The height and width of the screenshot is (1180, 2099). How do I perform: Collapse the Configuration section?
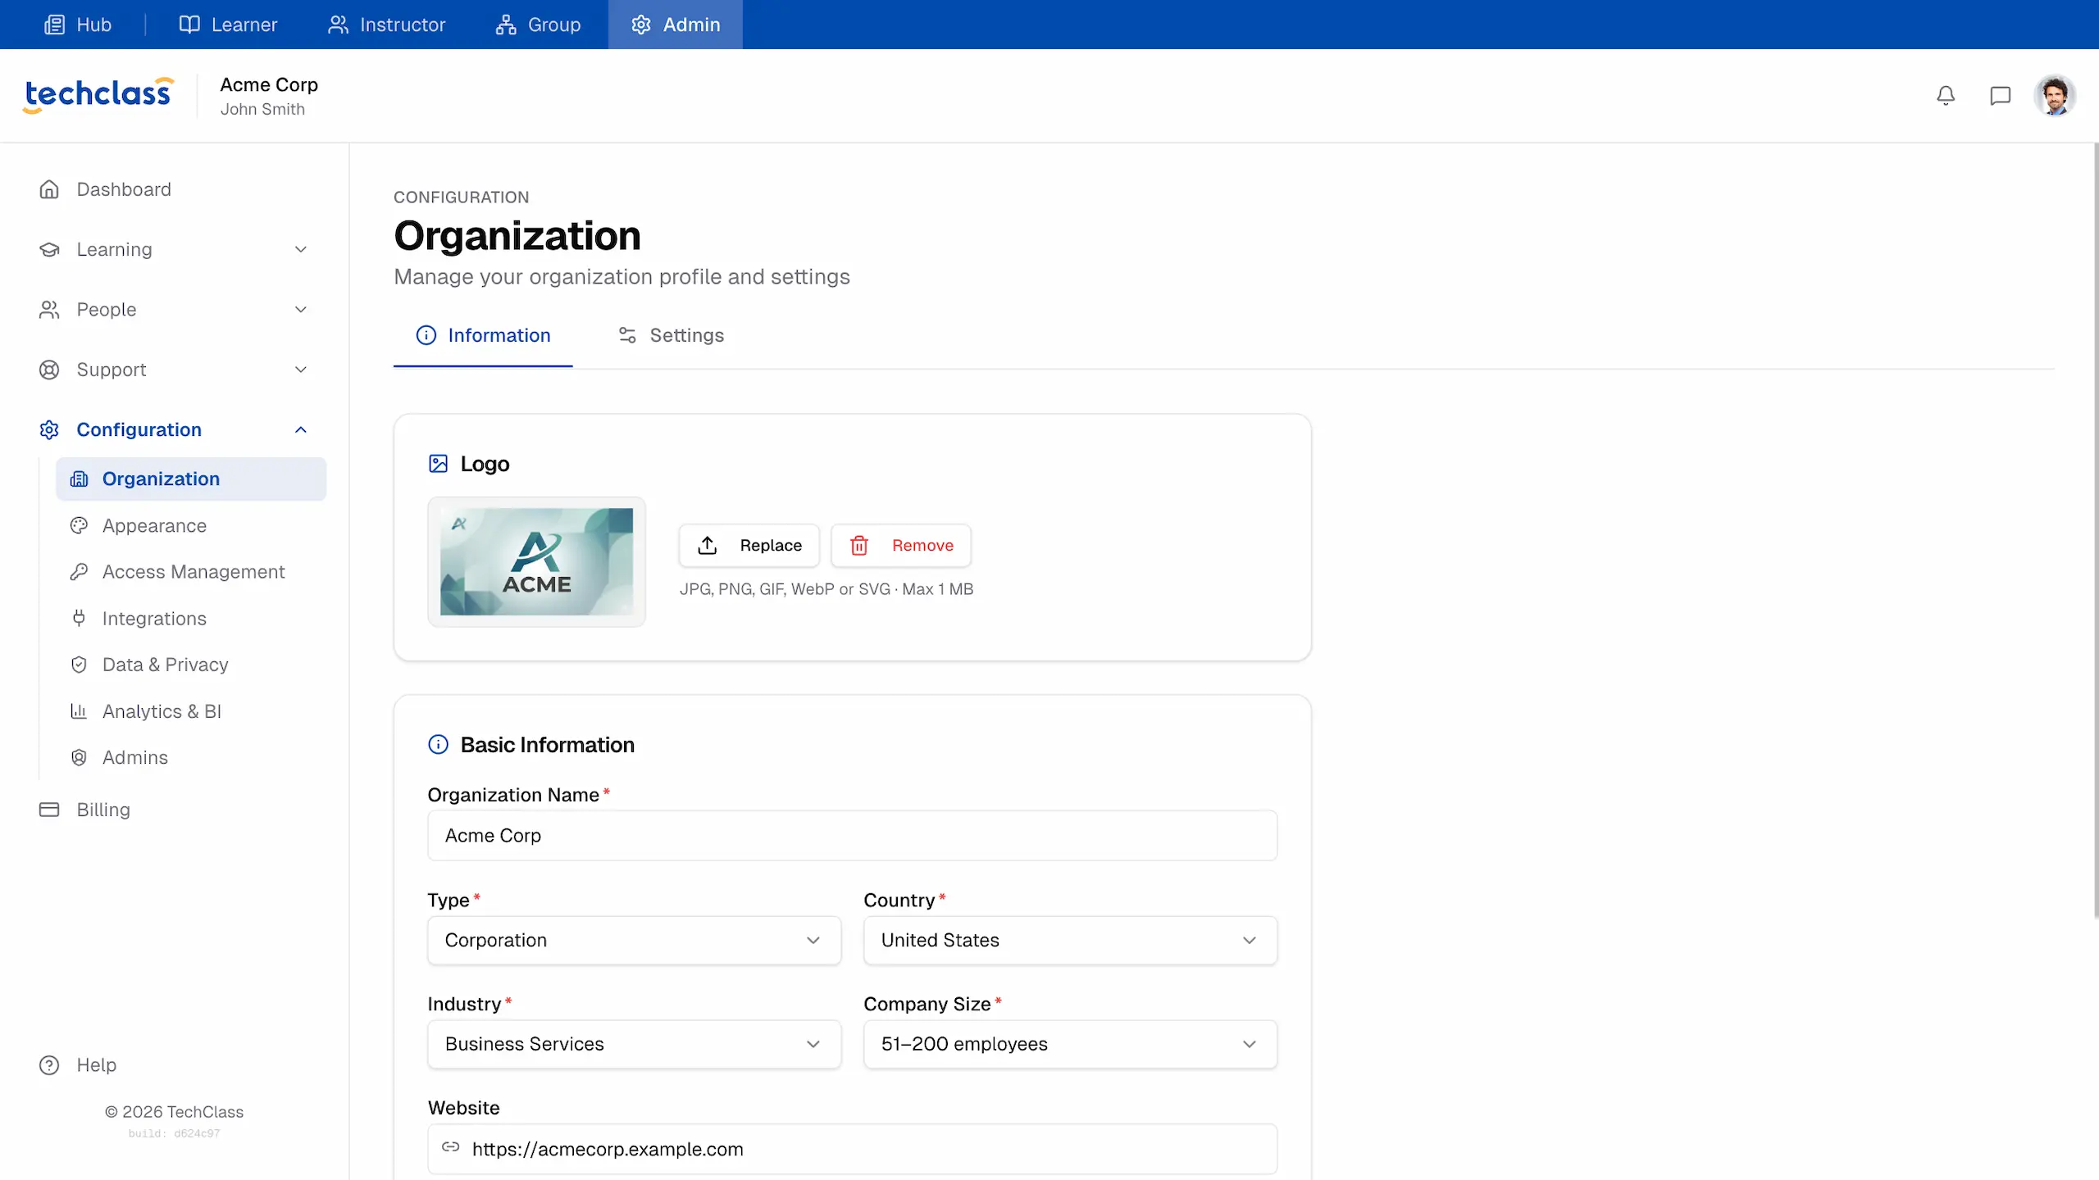point(301,430)
